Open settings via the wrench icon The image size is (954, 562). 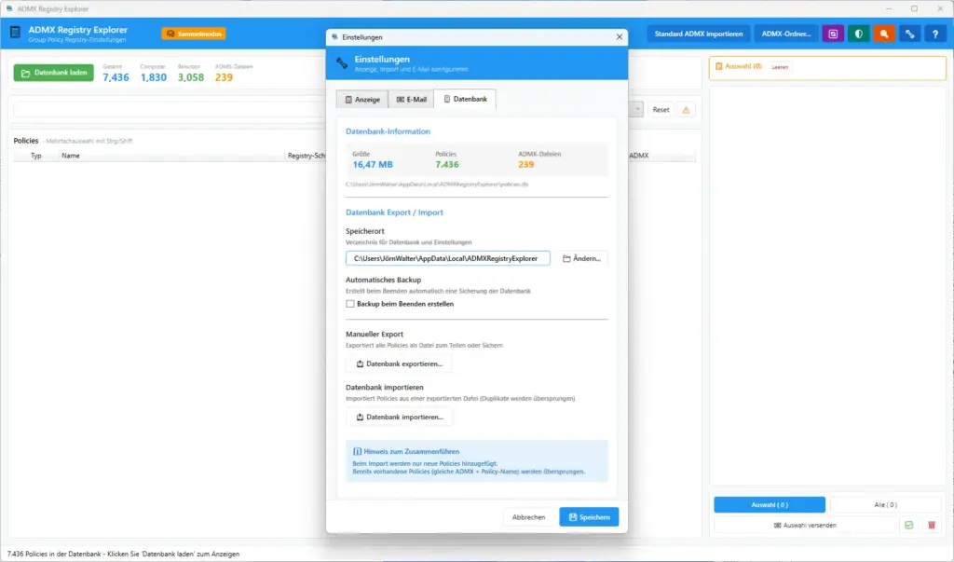pyautogui.click(x=909, y=34)
